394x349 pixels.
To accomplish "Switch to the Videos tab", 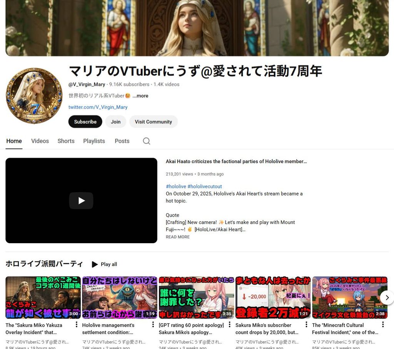I will coord(40,141).
